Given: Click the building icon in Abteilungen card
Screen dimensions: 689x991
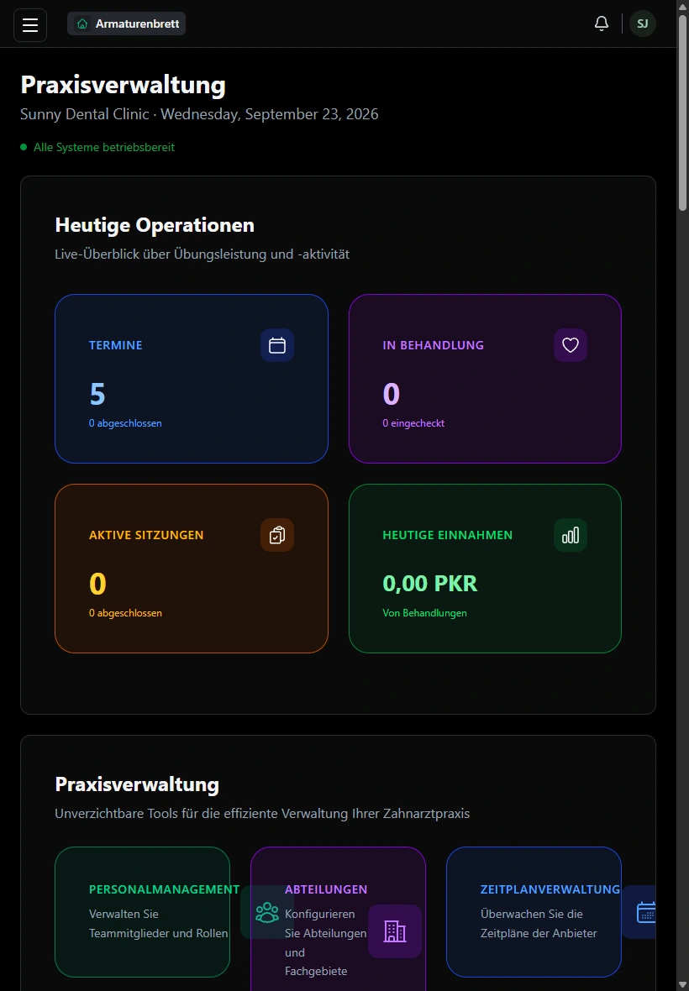Looking at the screenshot, I should coord(394,931).
